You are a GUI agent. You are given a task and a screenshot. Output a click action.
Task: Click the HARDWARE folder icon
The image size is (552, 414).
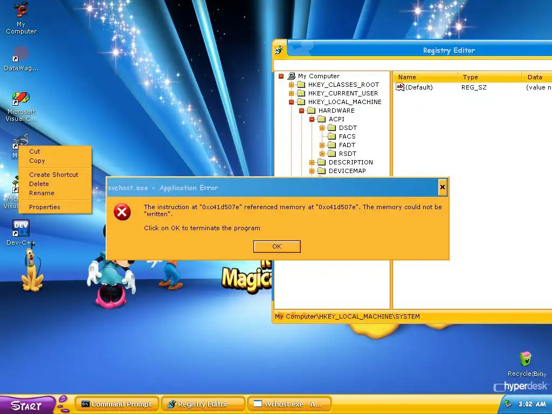tap(311, 111)
